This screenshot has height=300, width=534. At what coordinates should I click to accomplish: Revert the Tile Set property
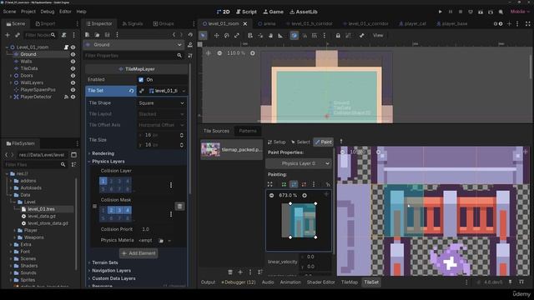point(132,91)
